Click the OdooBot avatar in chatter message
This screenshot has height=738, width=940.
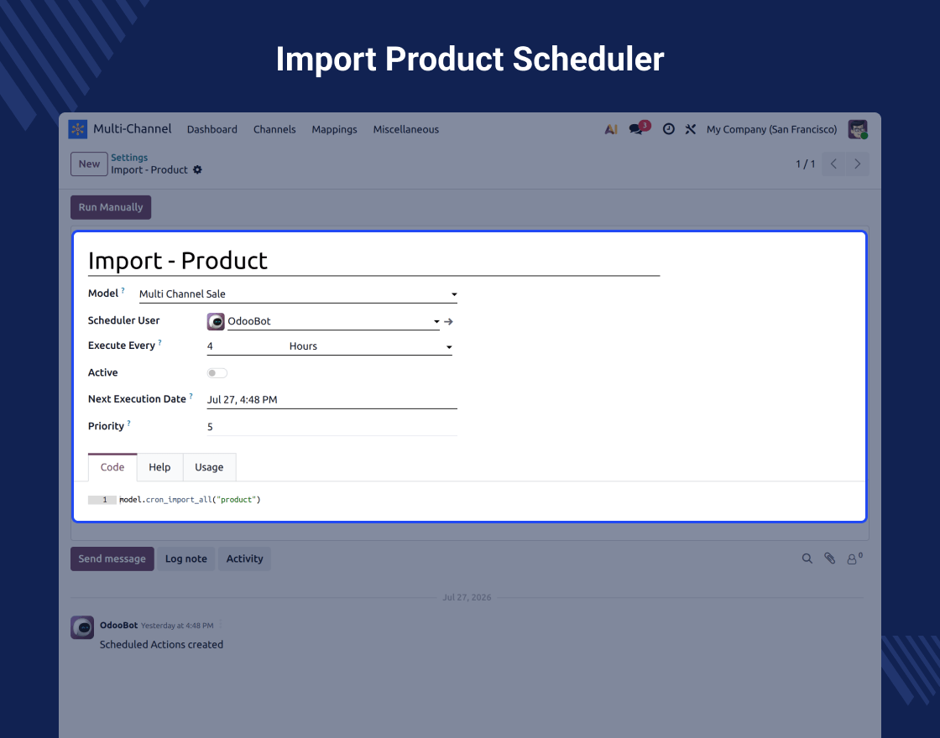pyautogui.click(x=82, y=627)
